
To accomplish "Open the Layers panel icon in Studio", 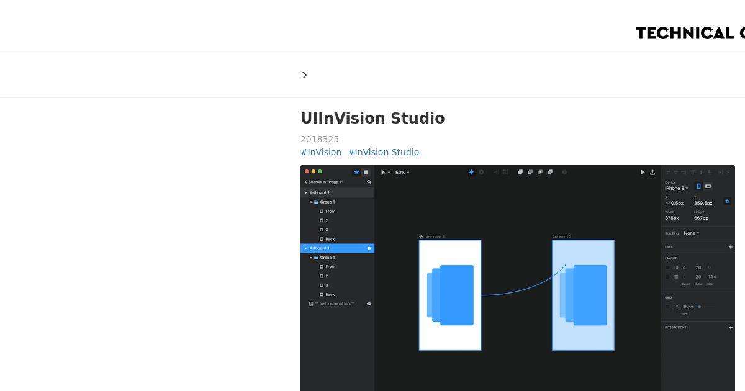I will click(356, 172).
